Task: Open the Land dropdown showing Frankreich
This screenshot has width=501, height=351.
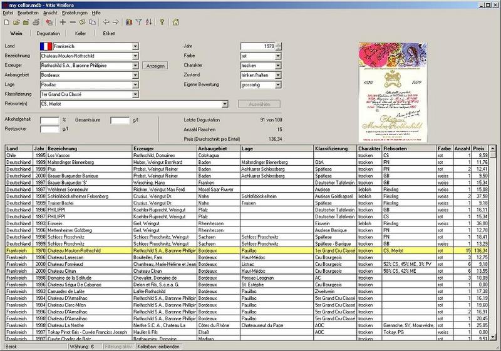Action: point(135,46)
